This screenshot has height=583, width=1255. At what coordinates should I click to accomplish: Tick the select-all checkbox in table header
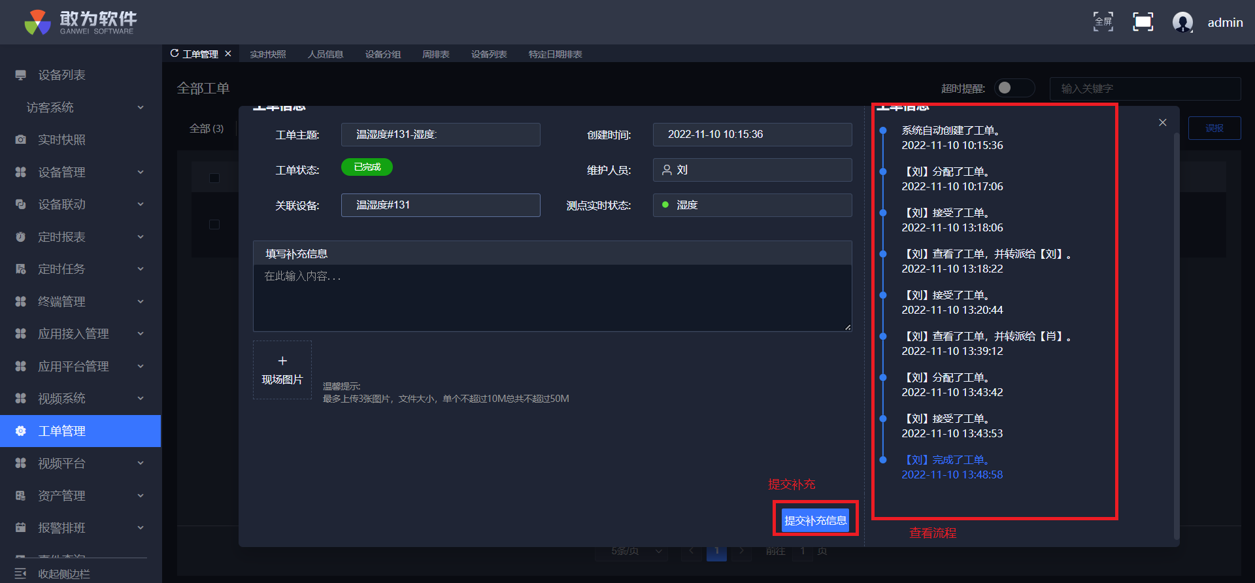tap(214, 178)
